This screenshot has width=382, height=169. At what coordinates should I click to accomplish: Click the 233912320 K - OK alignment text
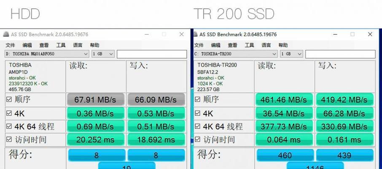28,84
